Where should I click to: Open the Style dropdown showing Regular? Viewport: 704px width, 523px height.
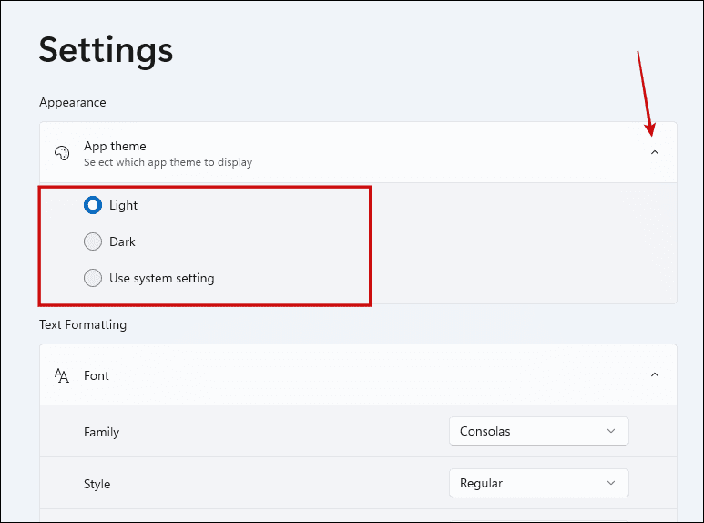(x=538, y=484)
